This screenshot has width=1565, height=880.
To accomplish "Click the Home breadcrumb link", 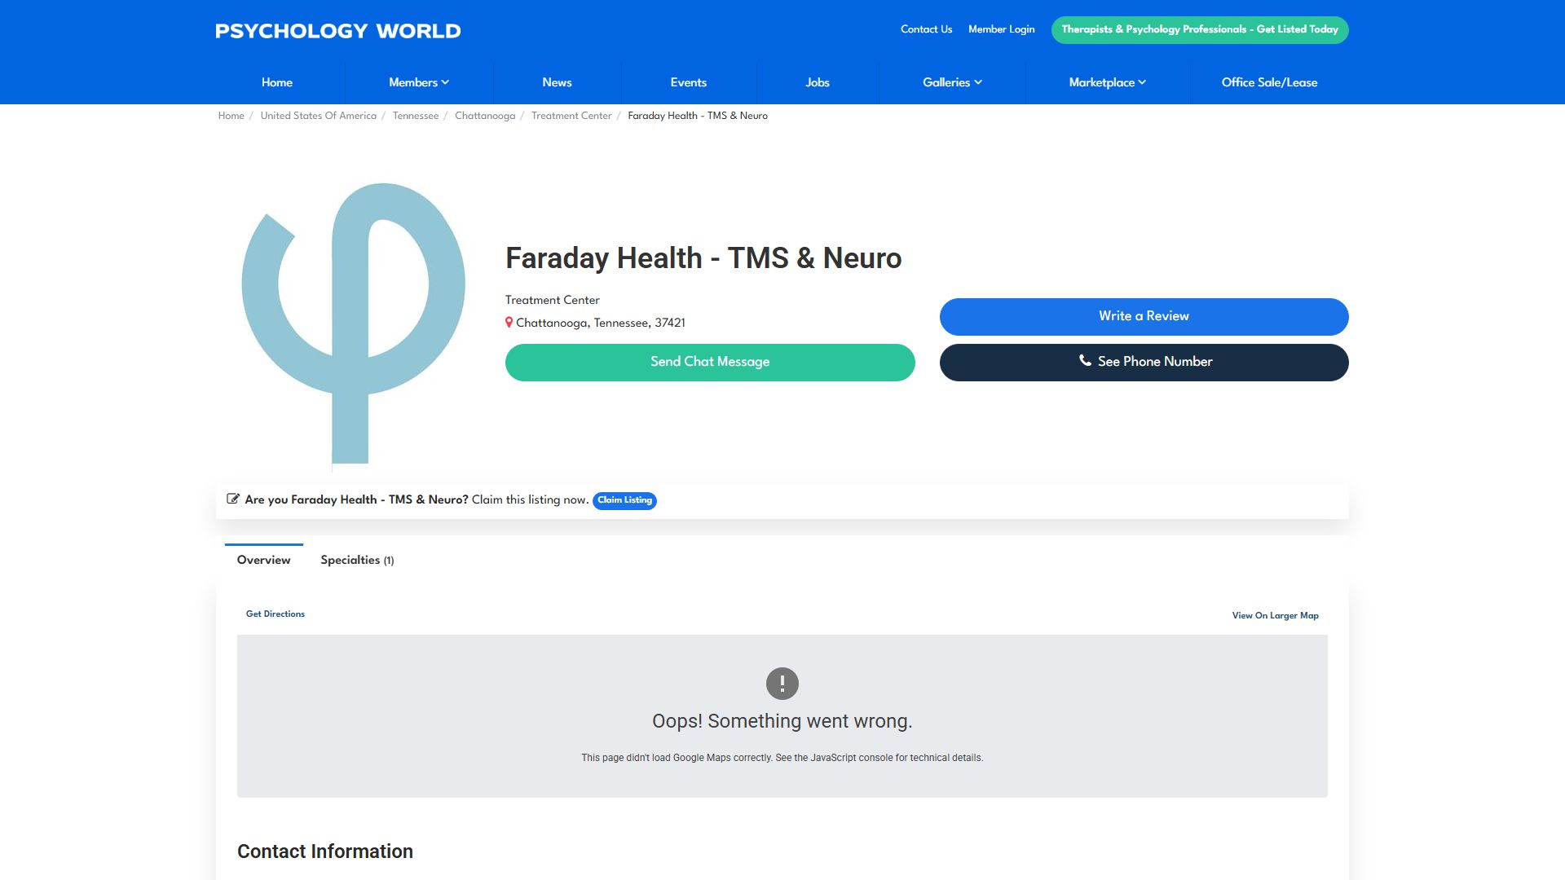I will (231, 116).
